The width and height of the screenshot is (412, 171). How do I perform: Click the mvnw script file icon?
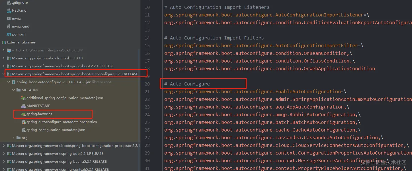pyautogui.click(x=9, y=18)
